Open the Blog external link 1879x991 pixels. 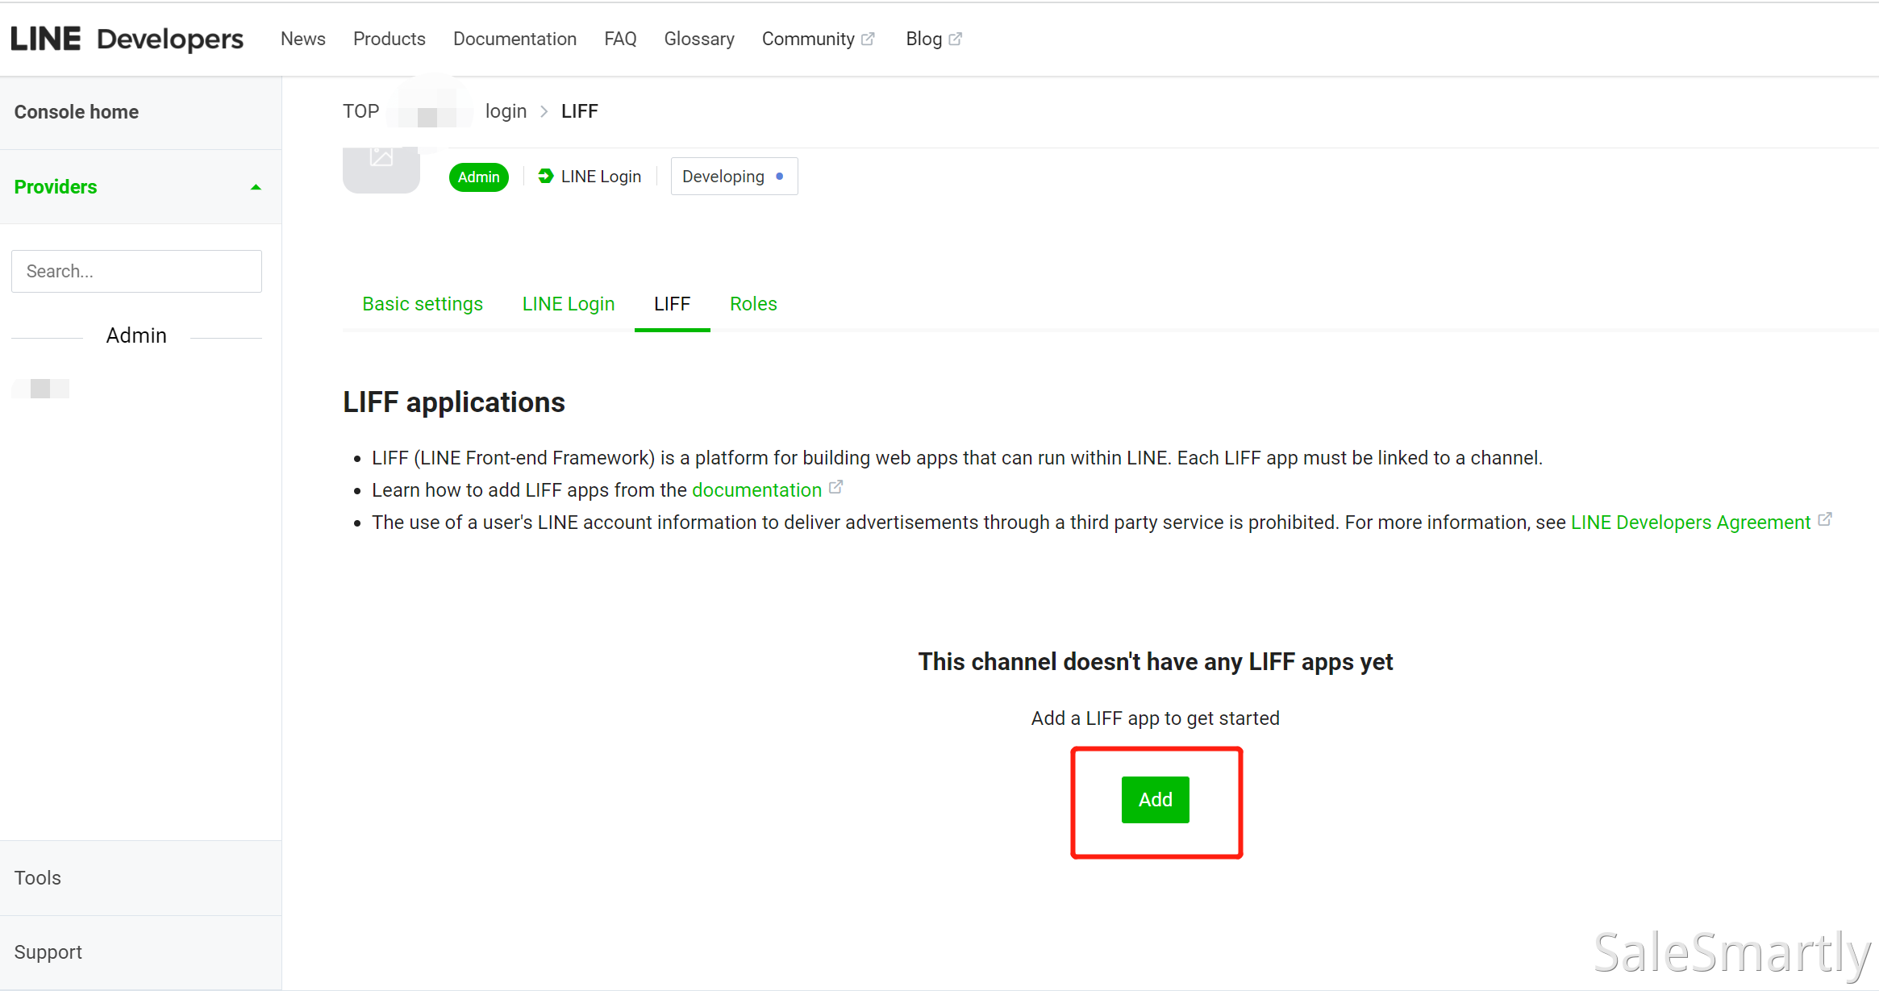point(933,39)
